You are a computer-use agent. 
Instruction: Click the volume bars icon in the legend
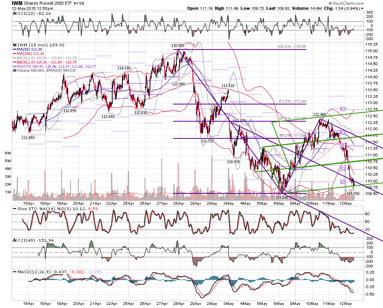point(14,71)
